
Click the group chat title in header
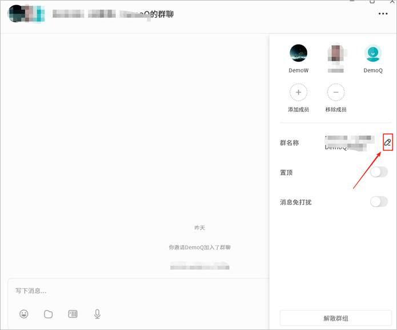click(x=113, y=14)
